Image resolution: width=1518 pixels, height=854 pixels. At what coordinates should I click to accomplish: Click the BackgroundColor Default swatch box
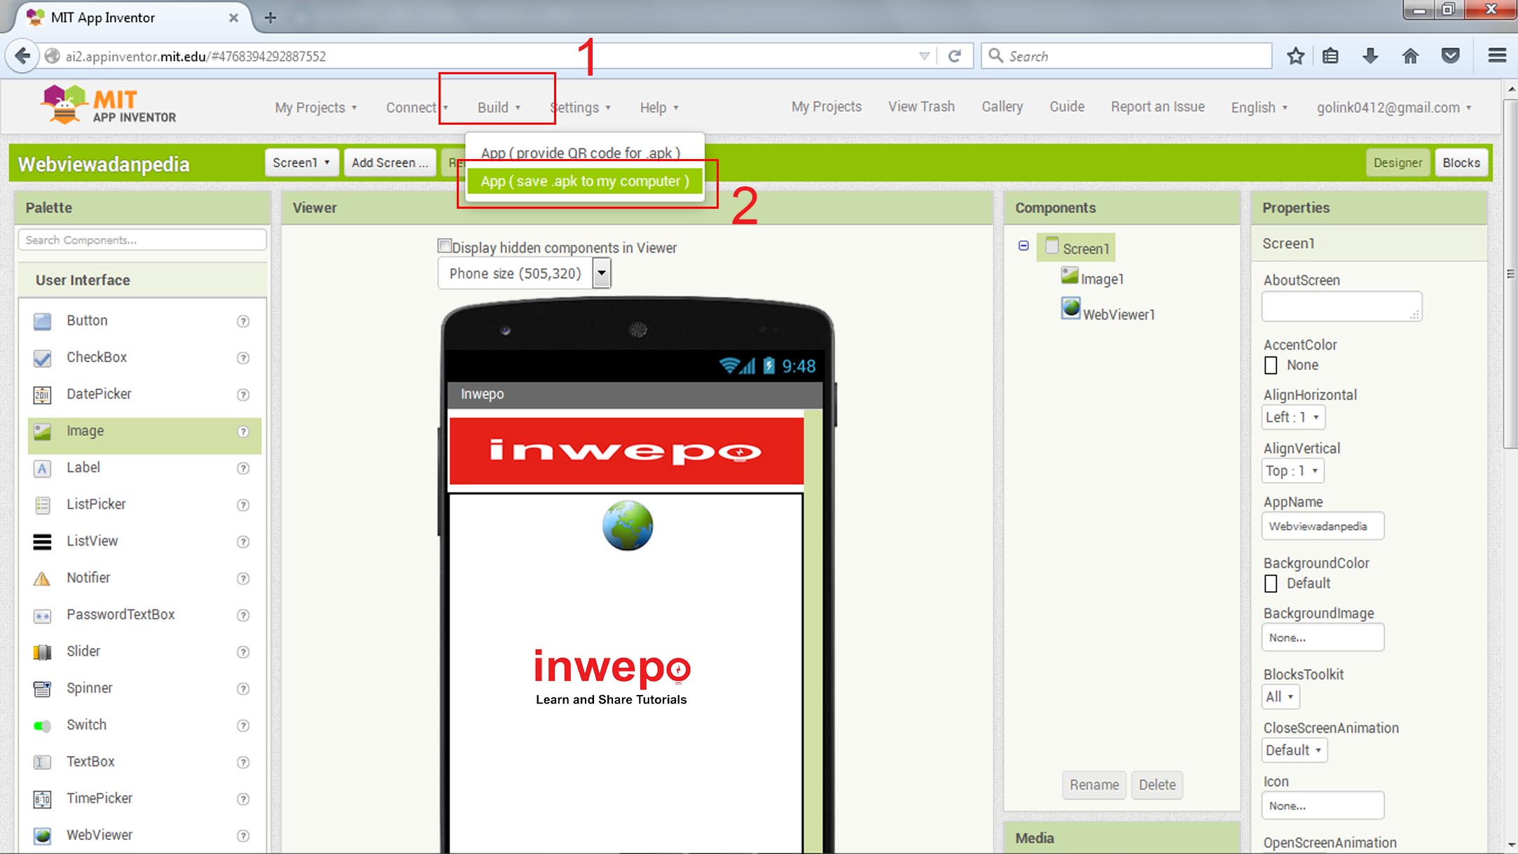pyautogui.click(x=1271, y=583)
